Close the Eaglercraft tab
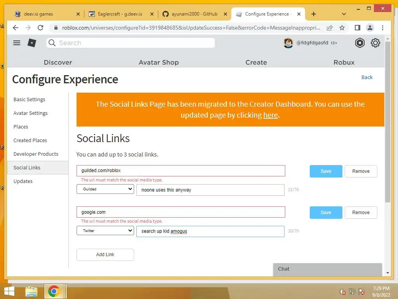This screenshot has height=299, width=398. click(x=152, y=14)
